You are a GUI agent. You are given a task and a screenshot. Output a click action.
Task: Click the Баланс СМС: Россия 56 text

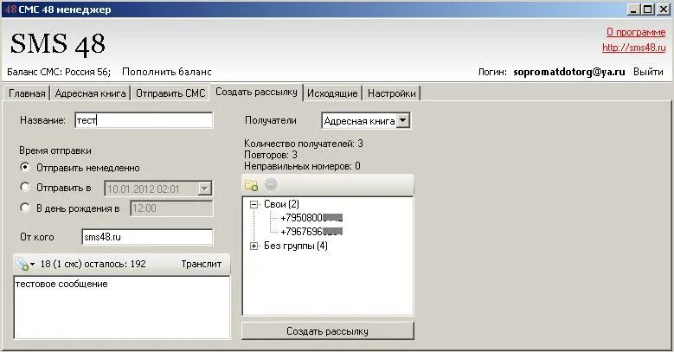[59, 72]
